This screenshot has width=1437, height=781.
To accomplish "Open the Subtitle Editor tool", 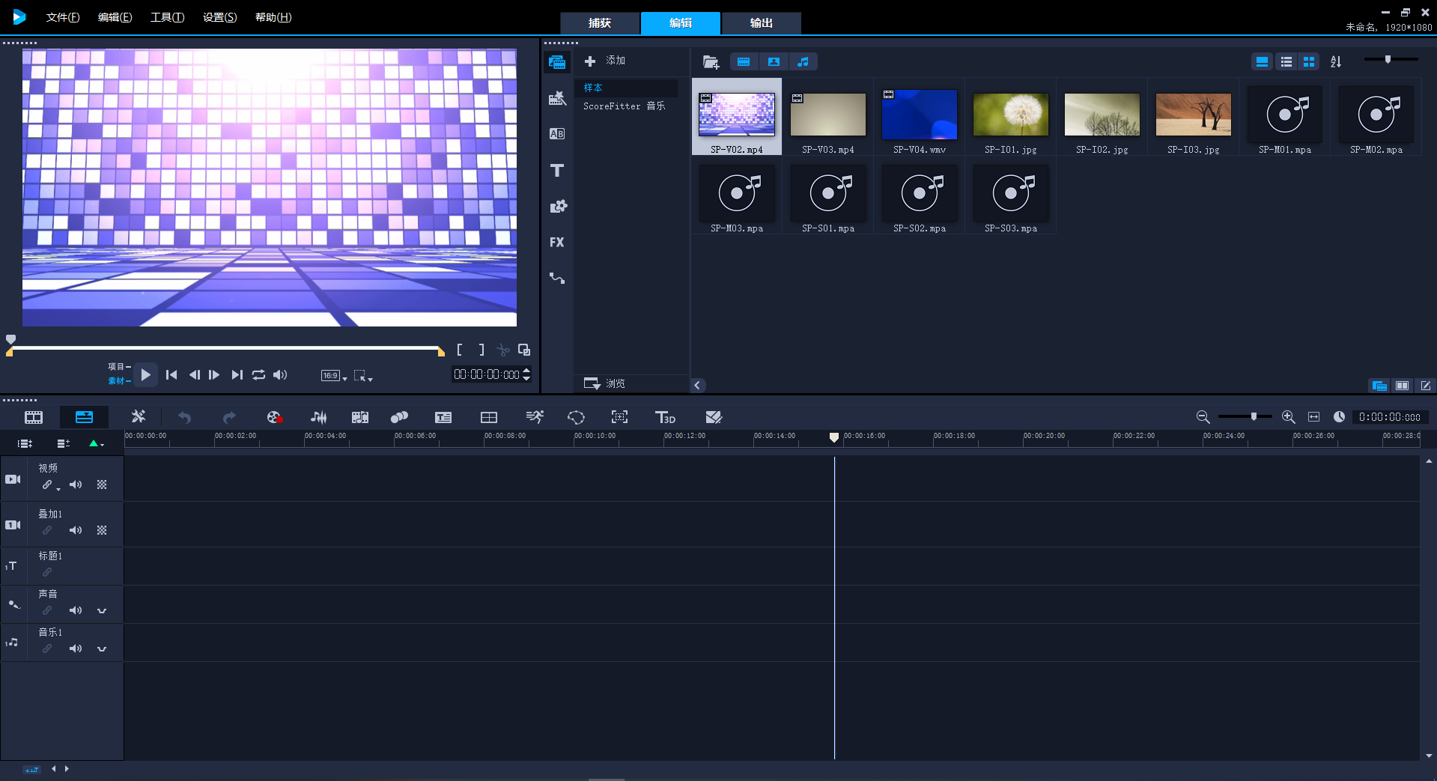I will 443,417.
